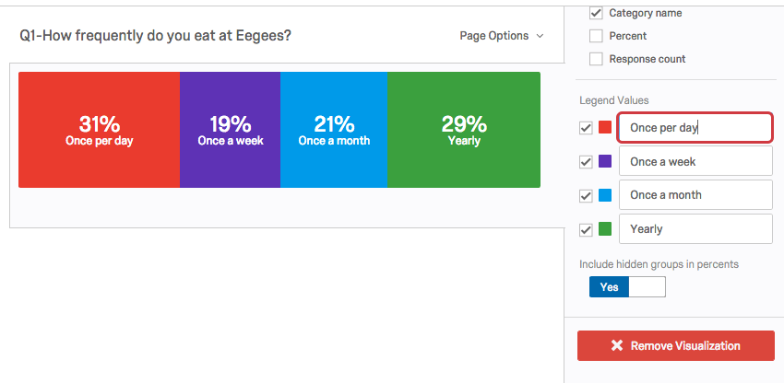Click the purple legend color swatch

coord(605,162)
